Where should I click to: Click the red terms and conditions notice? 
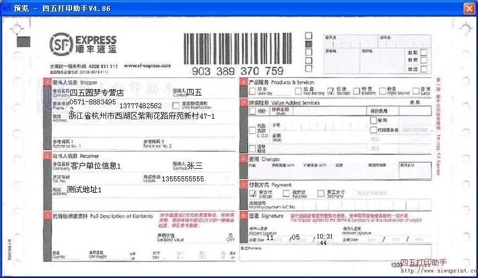click(x=356, y=218)
